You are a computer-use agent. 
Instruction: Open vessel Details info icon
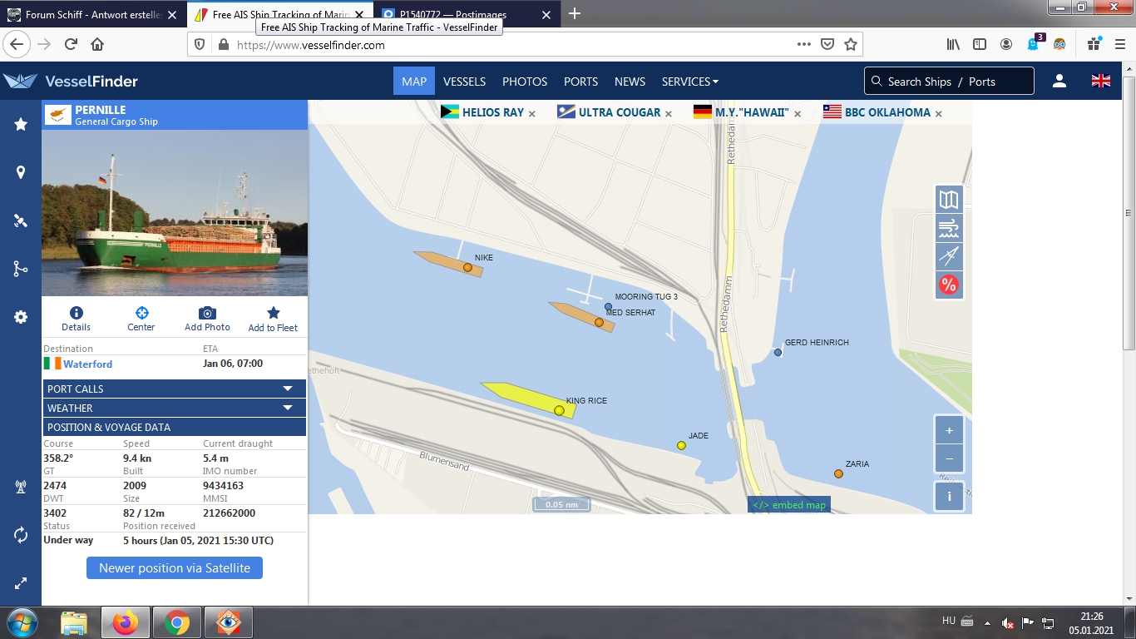76,319
